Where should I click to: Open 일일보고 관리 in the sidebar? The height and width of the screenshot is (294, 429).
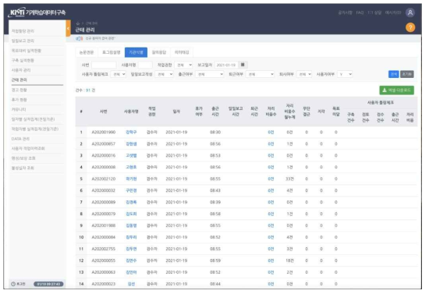pos(23,41)
